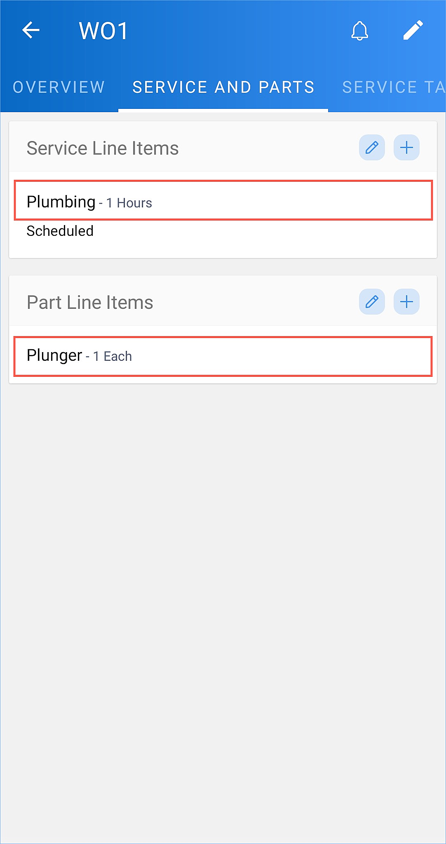Screen dimensions: 446x844
Task: Go back using the arrow icon
Action: point(31,30)
